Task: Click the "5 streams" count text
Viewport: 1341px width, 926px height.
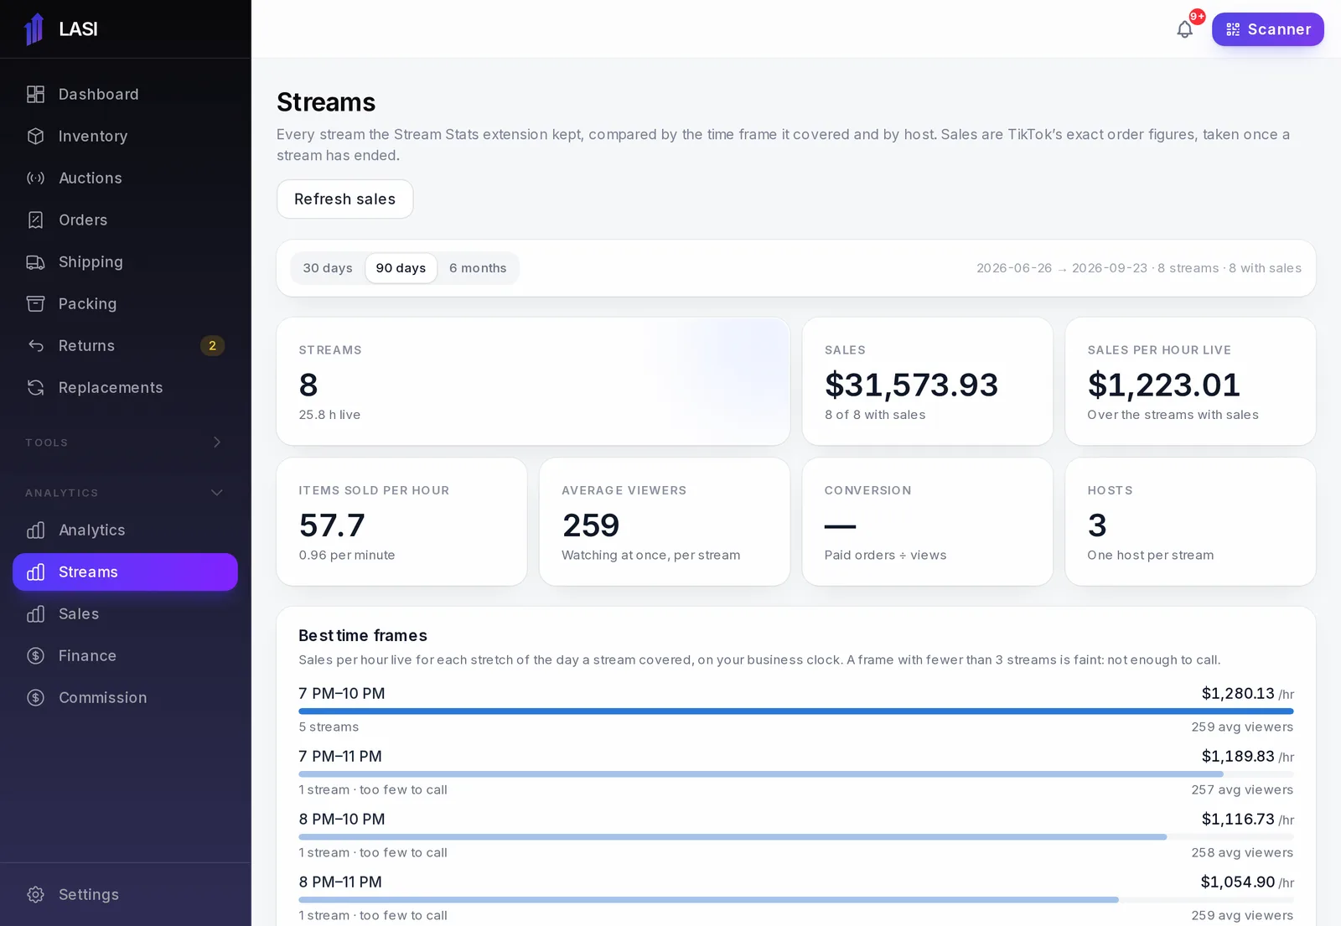Action: tap(329, 727)
